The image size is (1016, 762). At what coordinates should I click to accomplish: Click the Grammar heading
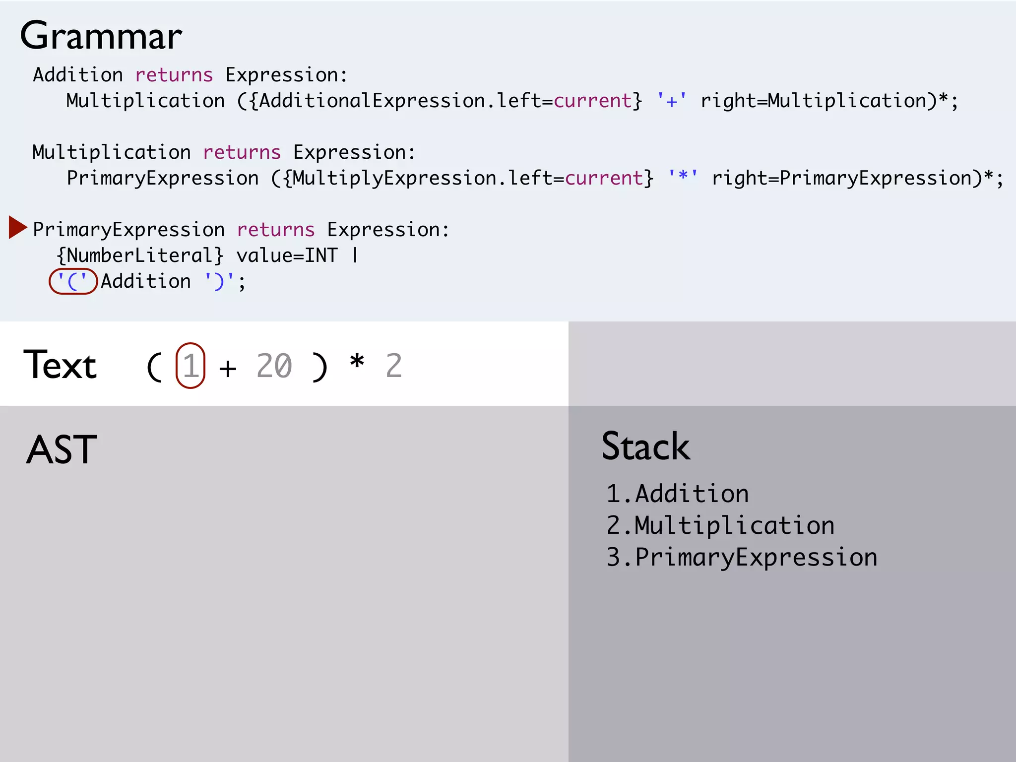(101, 36)
